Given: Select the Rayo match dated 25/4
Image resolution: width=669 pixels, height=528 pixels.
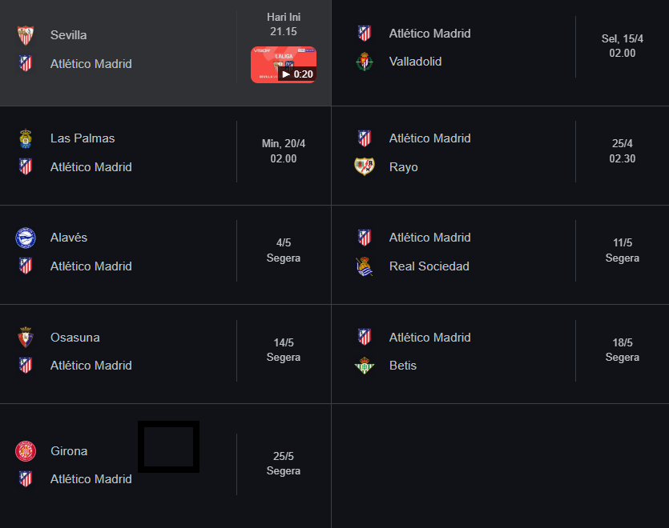Looking at the screenshot, I should tap(500, 155).
